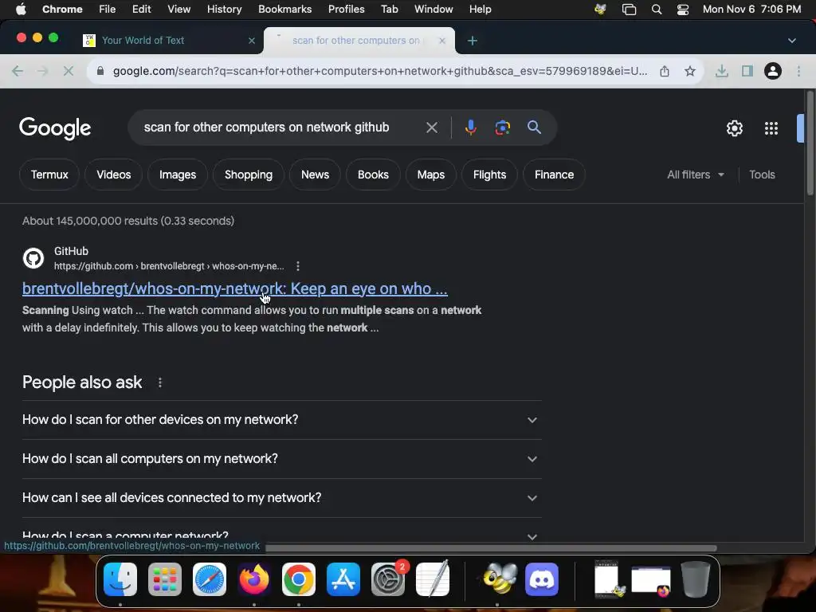This screenshot has width=816, height=612.
Task: Open Chrome three-dot menu
Action: point(798,71)
